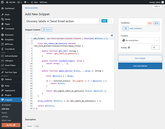This screenshot has width=165, height=129.
Task: Click the snippet title input field
Action: (x=62, y=21)
